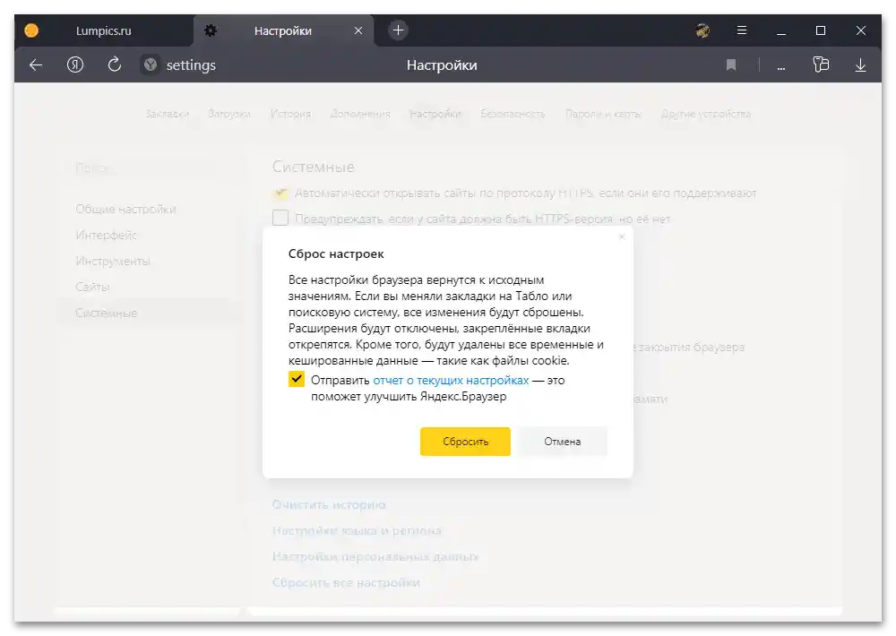Screen dimensions: 896x636
Task: Uncheck the Отправить отчет checkbox
Action: click(296, 379)
